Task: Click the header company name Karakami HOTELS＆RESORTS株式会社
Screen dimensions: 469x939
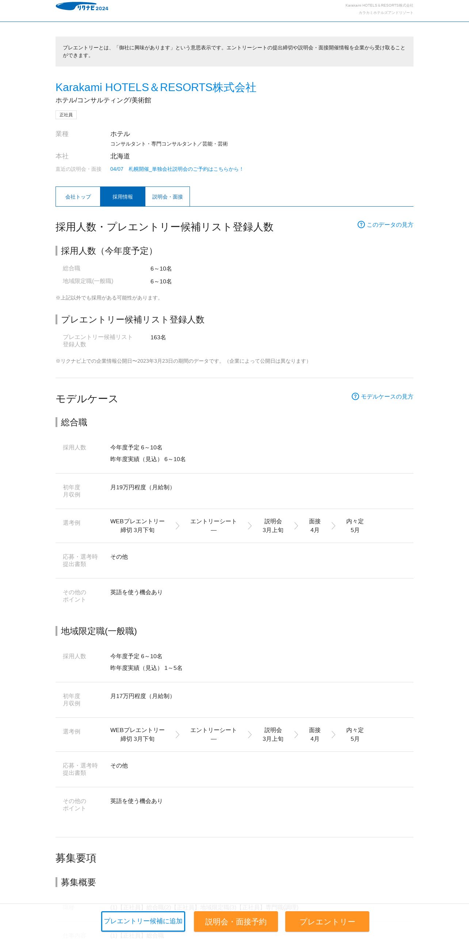Action: click(380, 5)
